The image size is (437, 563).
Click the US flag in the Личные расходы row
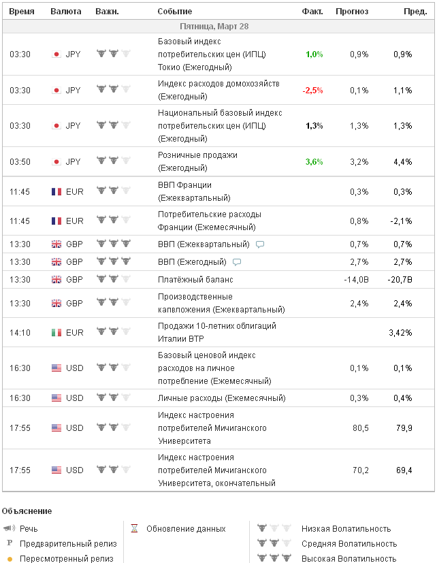point(56,398)
